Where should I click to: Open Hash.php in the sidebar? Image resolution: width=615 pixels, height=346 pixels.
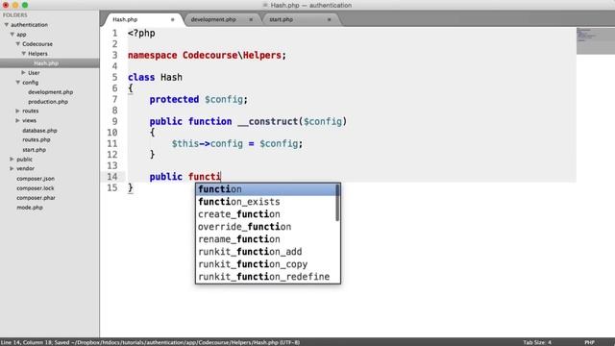click(46, 63)
